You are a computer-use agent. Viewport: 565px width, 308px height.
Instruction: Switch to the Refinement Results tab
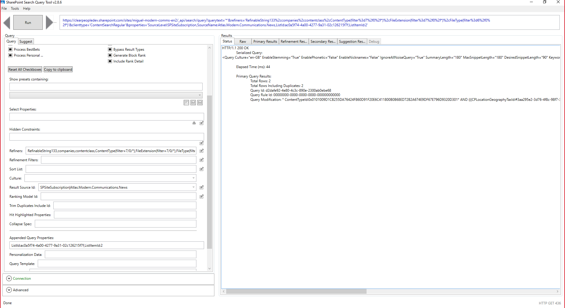click(294, 42)
